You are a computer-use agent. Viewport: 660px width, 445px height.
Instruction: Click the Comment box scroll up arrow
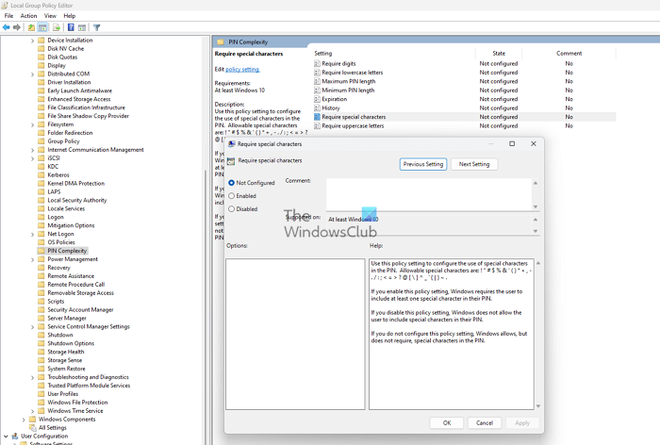click(x=536, y=183)
